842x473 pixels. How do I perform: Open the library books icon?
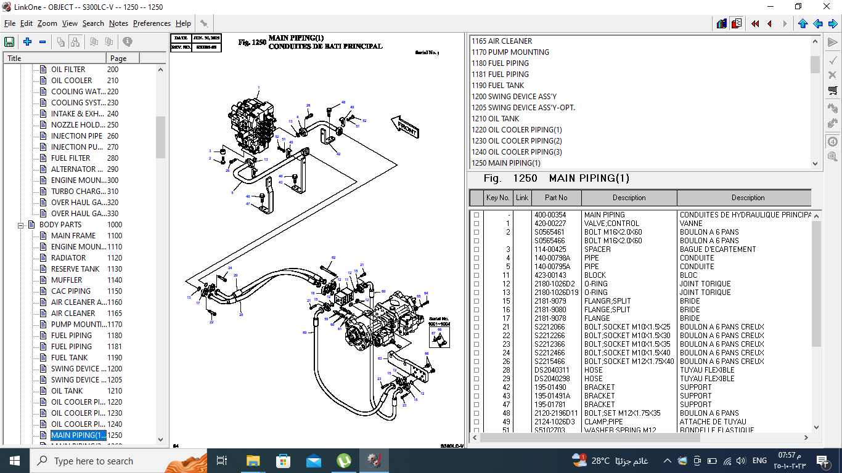point(722,23)
